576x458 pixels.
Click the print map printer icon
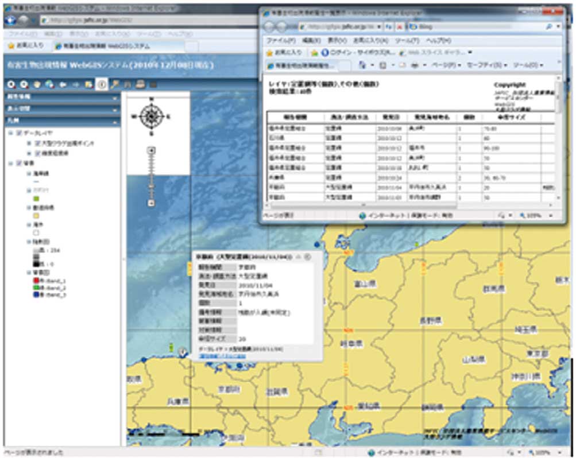tap(140, 84)
